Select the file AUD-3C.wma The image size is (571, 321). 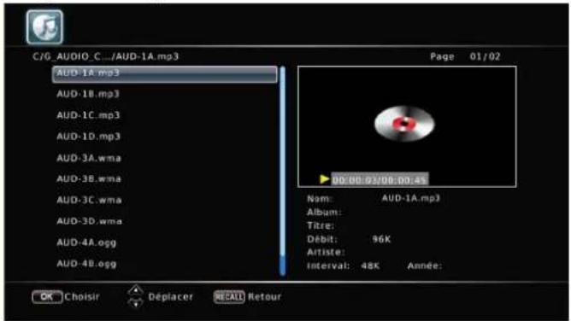[x=89, y=200]
